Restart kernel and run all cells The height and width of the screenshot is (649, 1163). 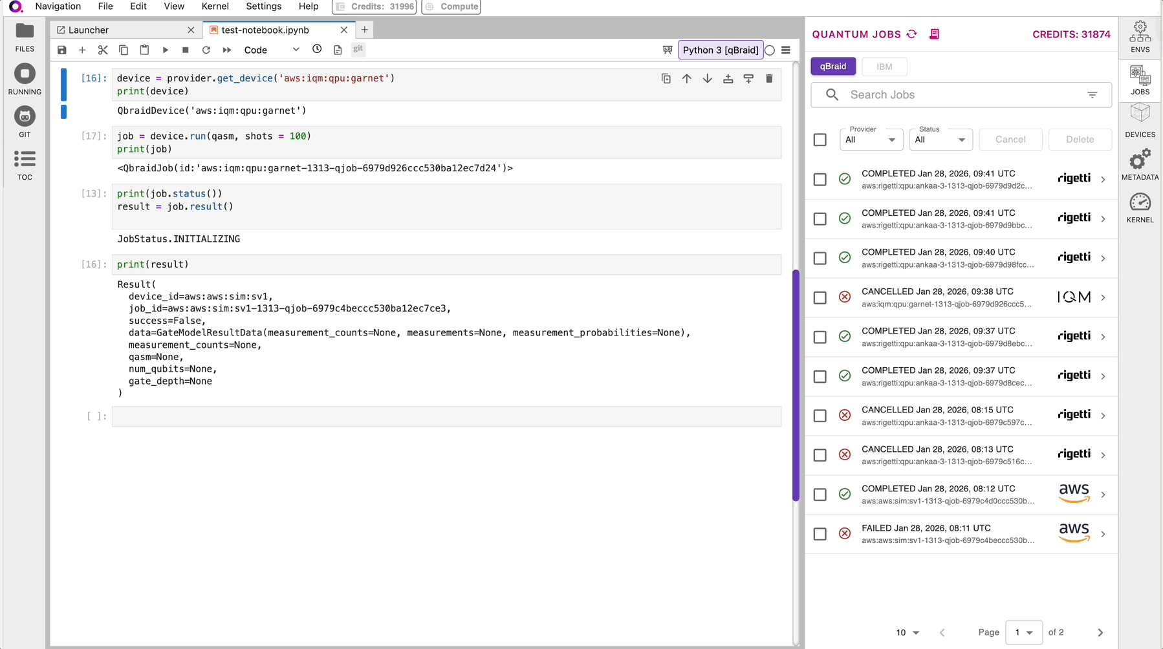click(227, 50)
